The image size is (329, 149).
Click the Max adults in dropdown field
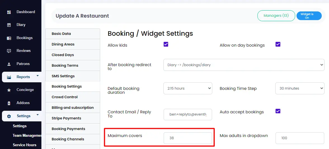tap(300, 138)
